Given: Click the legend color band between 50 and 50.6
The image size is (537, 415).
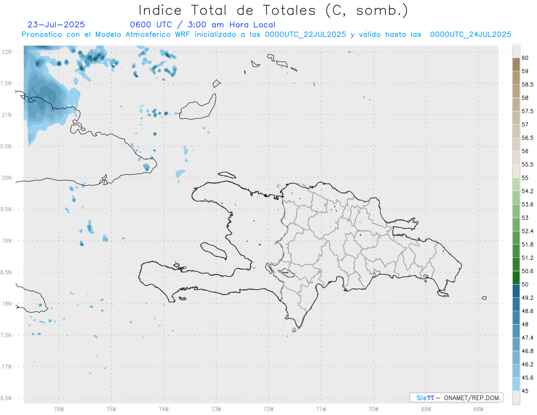Looking at the screenshot, I should point(516,278).
